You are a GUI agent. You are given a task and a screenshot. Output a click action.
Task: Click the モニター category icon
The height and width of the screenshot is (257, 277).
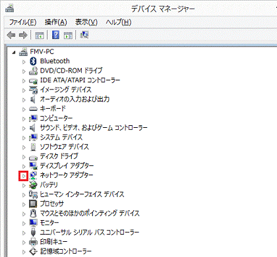click(33, 223)
